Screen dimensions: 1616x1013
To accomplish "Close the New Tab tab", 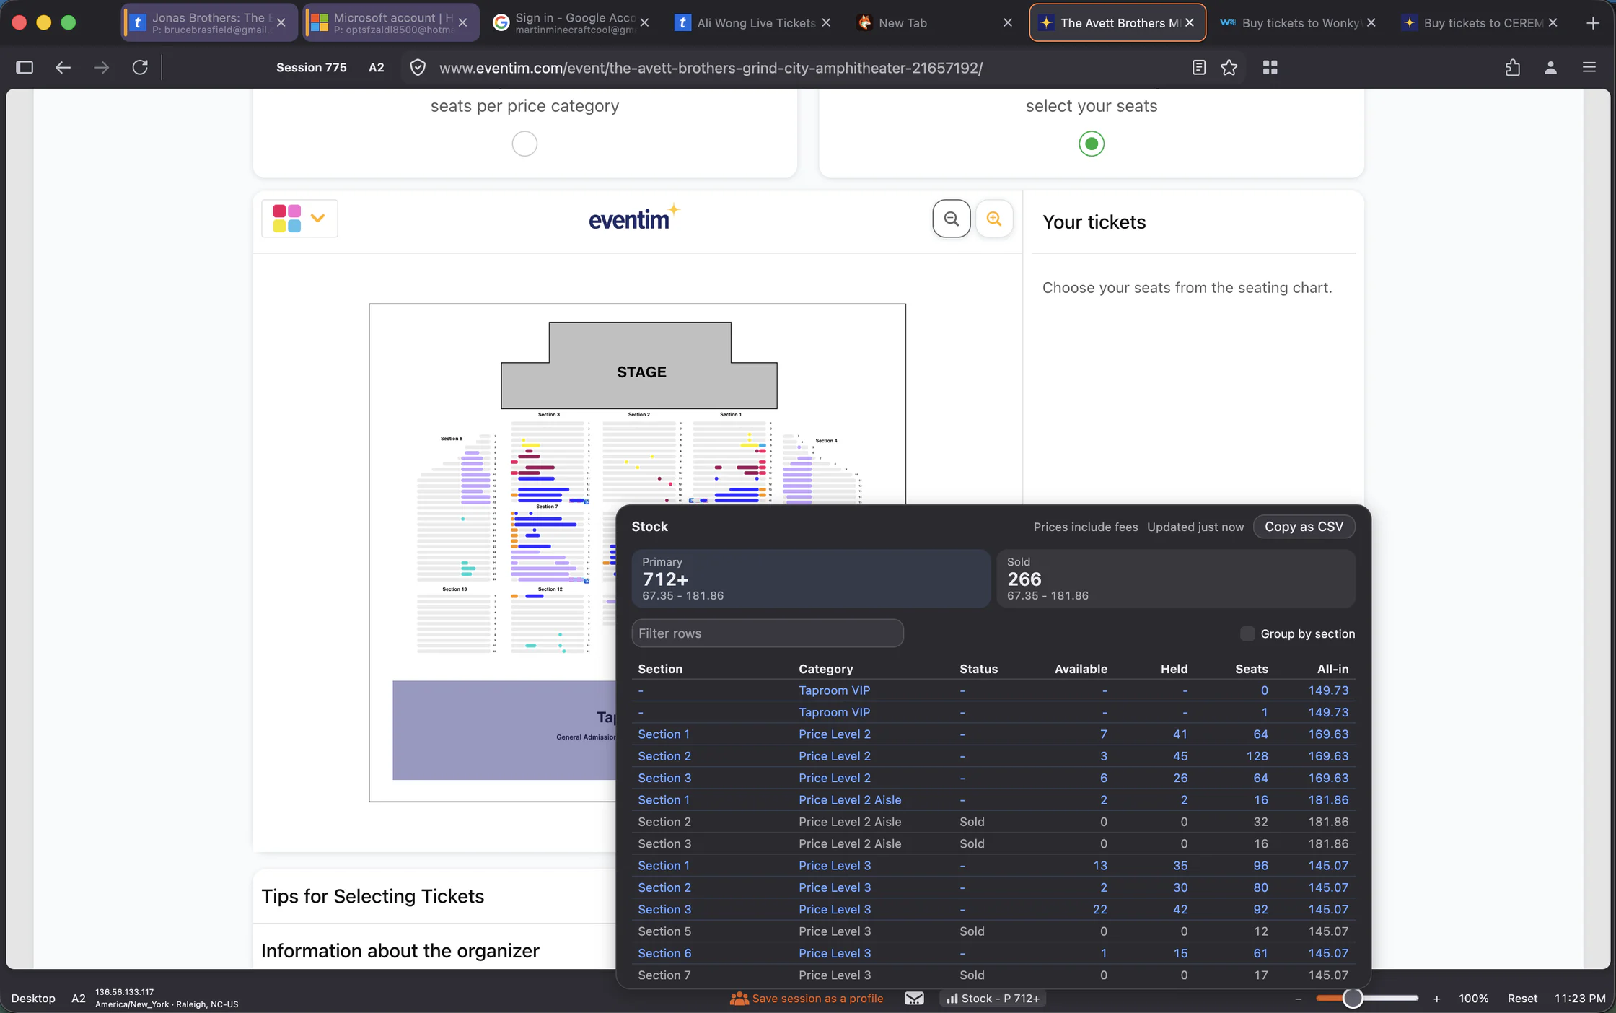I will (1008, 23).
